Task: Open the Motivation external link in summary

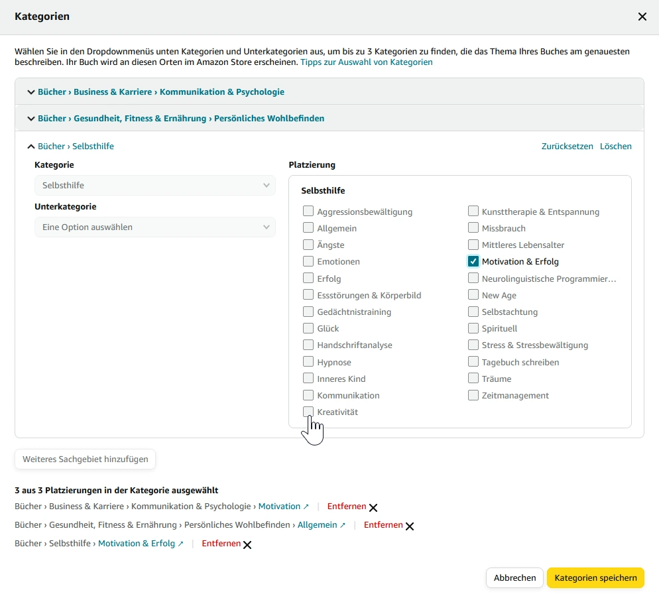Action: coord(283,507)
